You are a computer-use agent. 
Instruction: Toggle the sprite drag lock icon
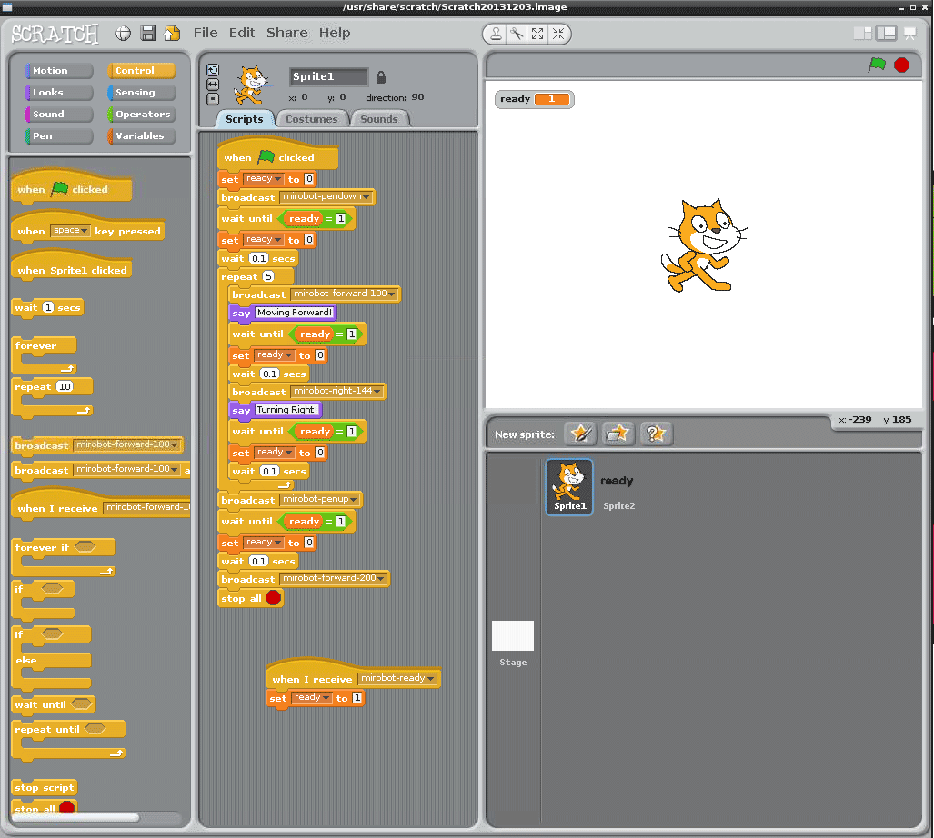coord(381,76)
